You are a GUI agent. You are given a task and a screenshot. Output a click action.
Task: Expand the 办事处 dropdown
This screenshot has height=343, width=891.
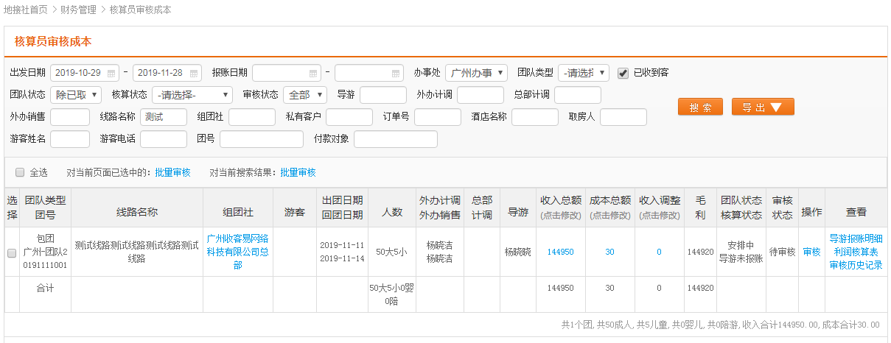(476, 73)
